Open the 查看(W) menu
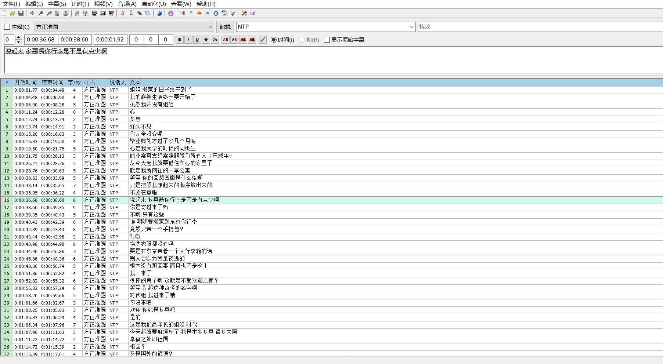 point(181,4)
